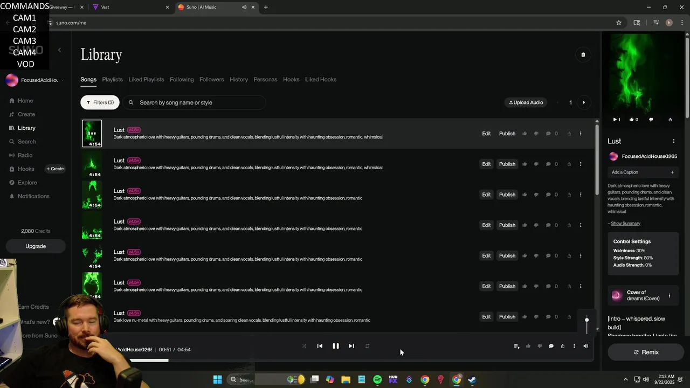Open Steam from the Windows taskbar
The height and width of the screenshot is (388, 690).
point(472,379)
